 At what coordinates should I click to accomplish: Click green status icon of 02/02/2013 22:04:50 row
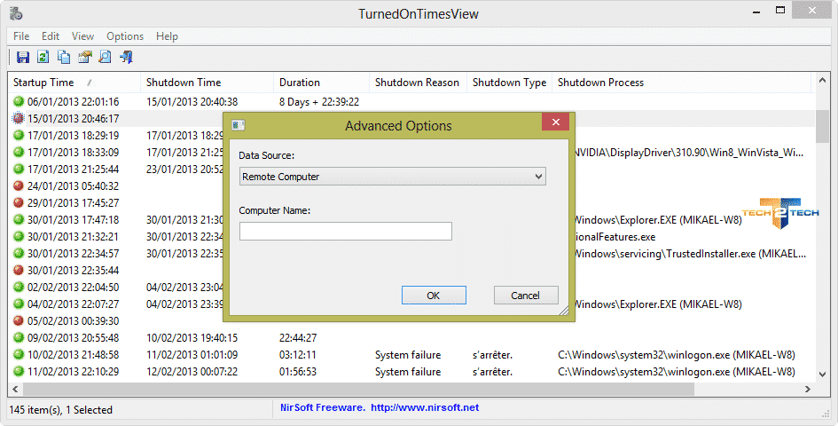(19, 288)
